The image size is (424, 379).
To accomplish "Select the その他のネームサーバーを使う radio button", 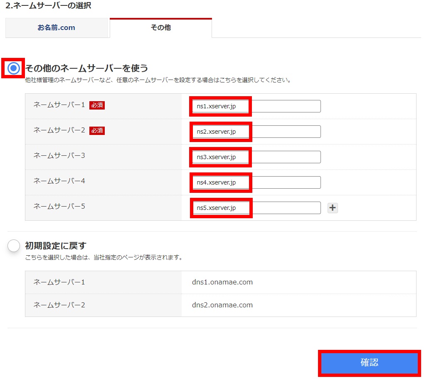I will 14,68.
